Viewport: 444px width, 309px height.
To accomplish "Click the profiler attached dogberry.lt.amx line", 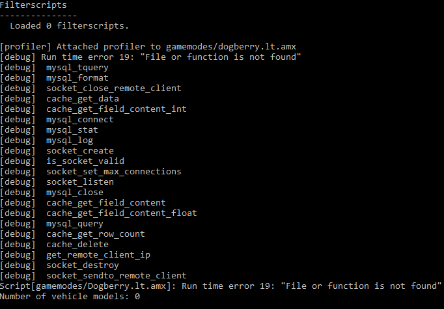I will [x=148, y=47].
